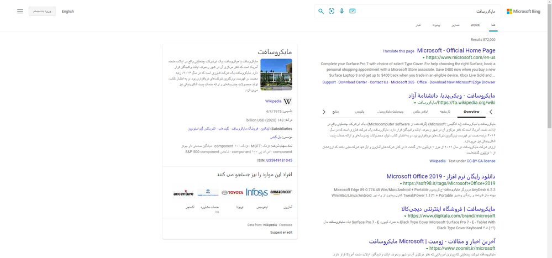Open visual search camera icon
552x258 pixels.
pos(332,11)
